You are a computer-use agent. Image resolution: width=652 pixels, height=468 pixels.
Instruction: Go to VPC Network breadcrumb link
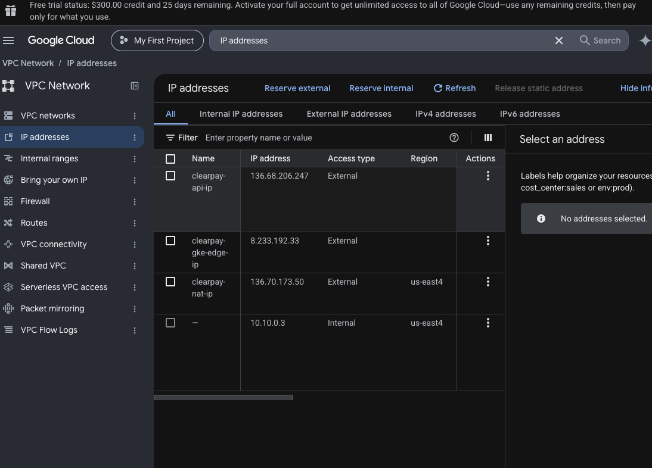click(x=28, y=63)
